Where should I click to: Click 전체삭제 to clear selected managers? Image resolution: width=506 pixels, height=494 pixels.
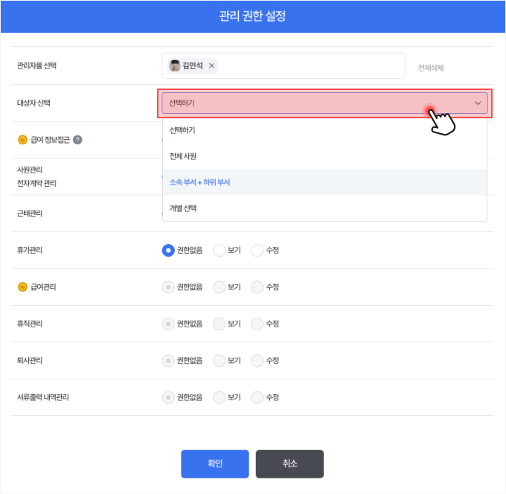(431, 68)
